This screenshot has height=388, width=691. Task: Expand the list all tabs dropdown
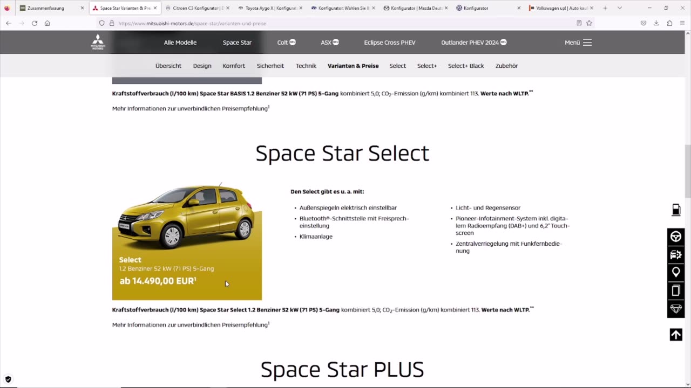(x=619, y=8)
